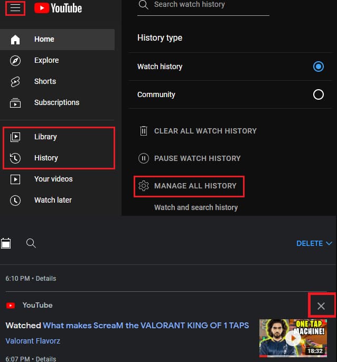Click the small YouTube activity icon
The height and width of the screenshot is (362, 337).
(x=11, y=306)
